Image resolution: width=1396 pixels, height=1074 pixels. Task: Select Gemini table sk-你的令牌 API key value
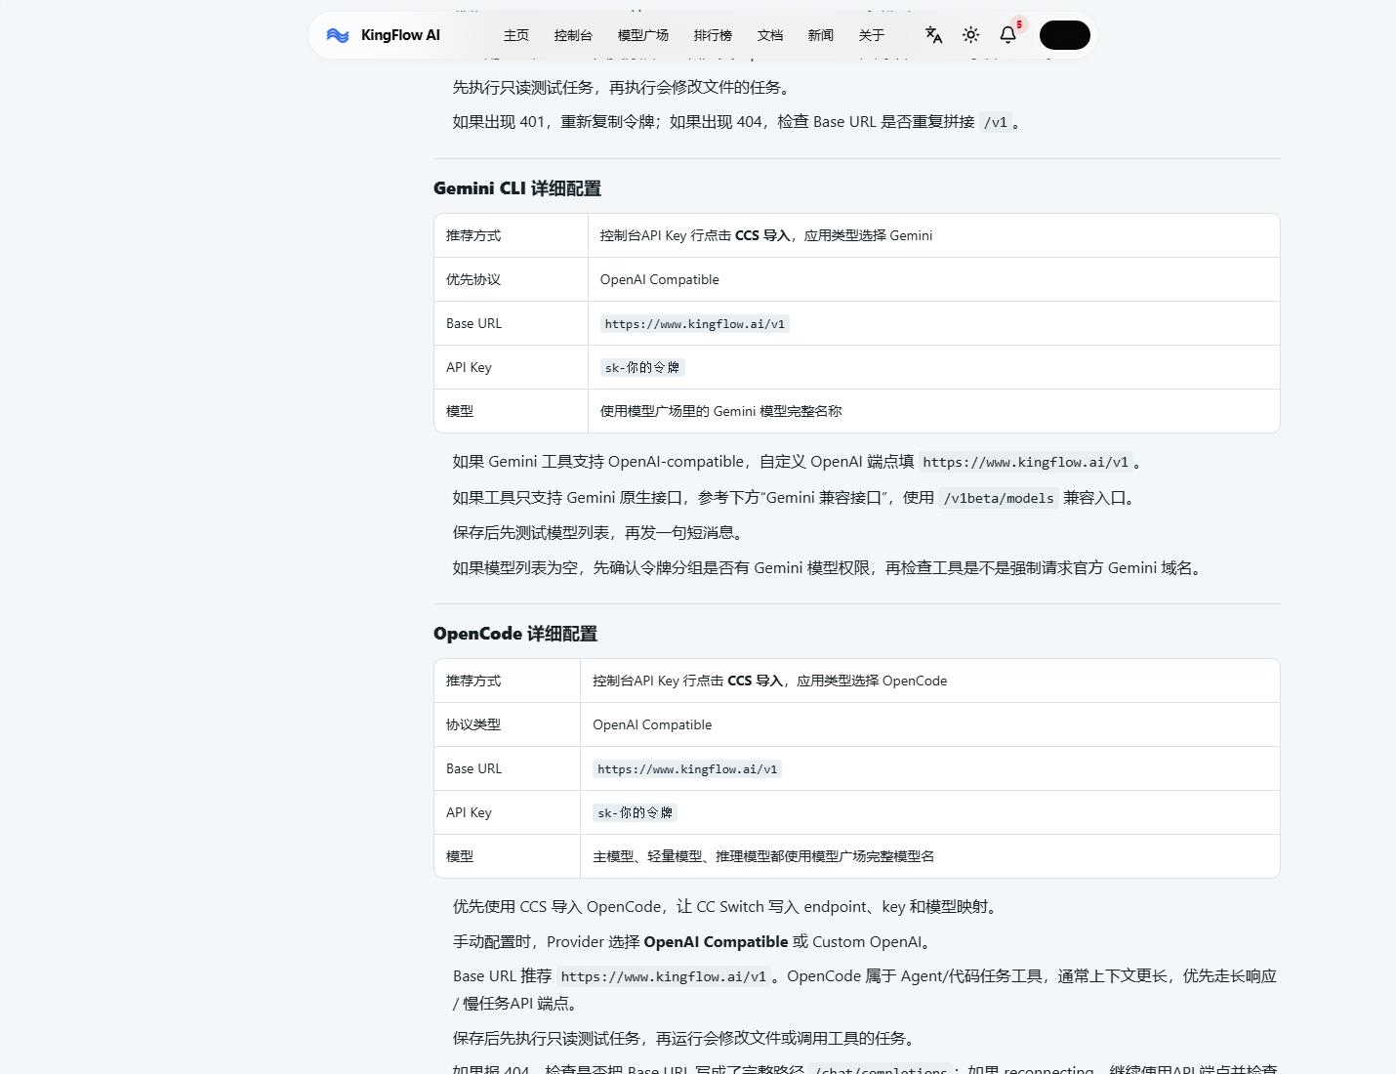tap(642, 368)
